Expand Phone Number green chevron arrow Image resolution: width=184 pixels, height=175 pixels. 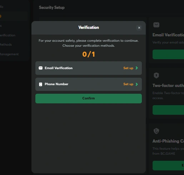coord(137,84)
